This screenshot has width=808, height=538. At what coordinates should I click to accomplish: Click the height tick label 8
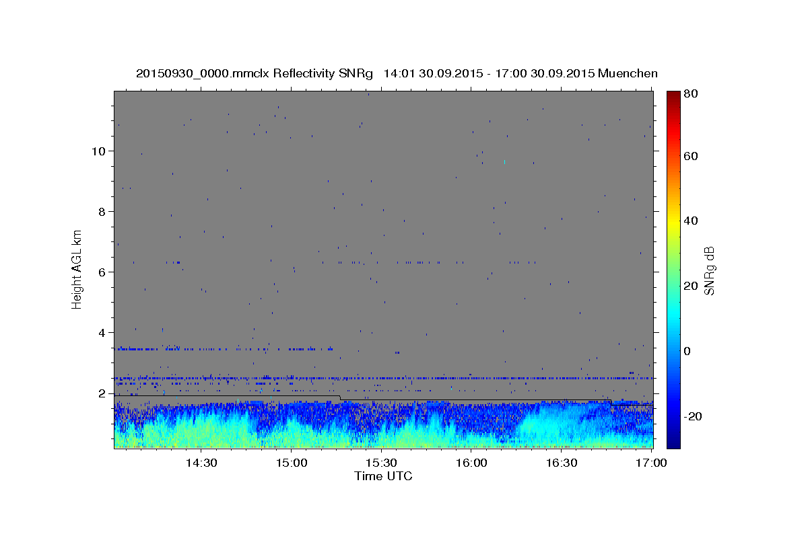(x=102, y=212)
